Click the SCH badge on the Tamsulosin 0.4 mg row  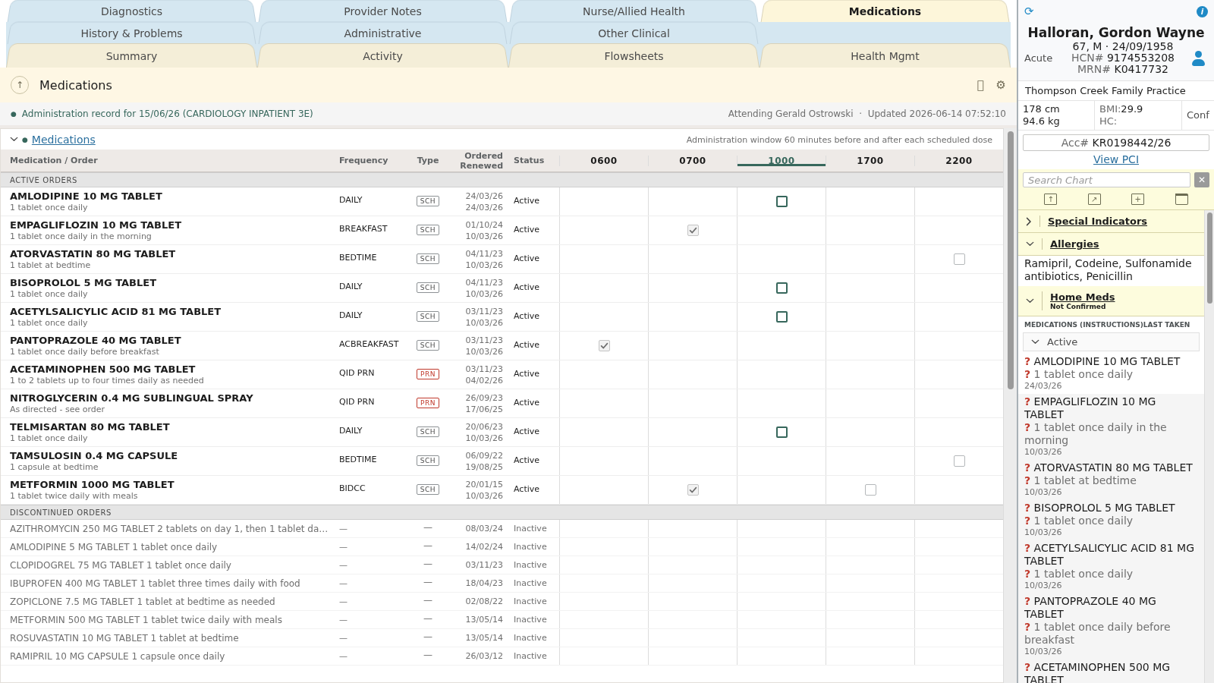(x=428, y=461)
